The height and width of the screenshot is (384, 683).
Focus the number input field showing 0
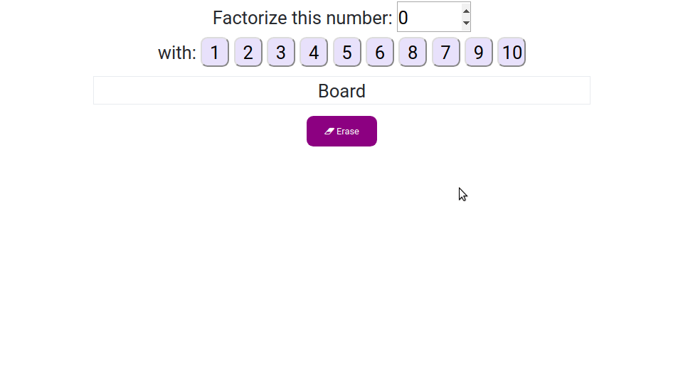(428, 17)
